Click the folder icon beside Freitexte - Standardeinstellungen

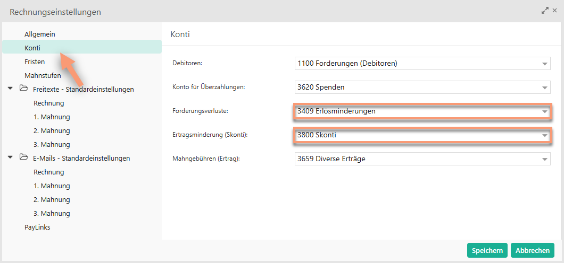[x=24, y=89]
